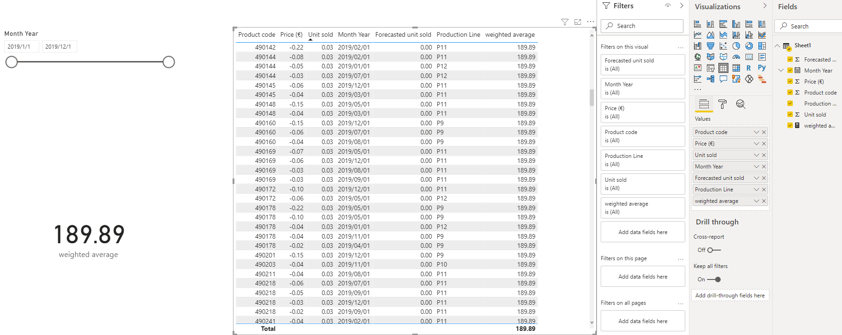The image size is (842, 335).
Task: Open the weighted average value dropdown arrow
Action: pos(757,201)
